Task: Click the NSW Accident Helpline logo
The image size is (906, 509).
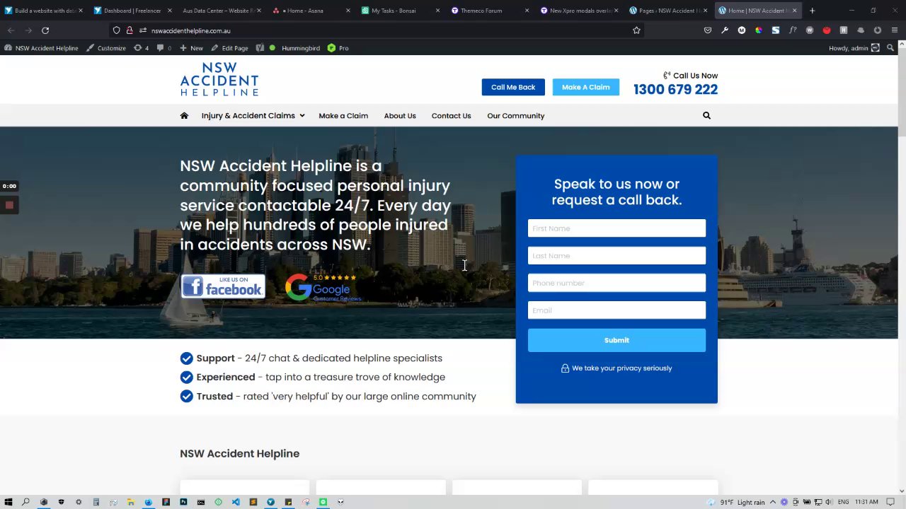Action: point(219,79)
